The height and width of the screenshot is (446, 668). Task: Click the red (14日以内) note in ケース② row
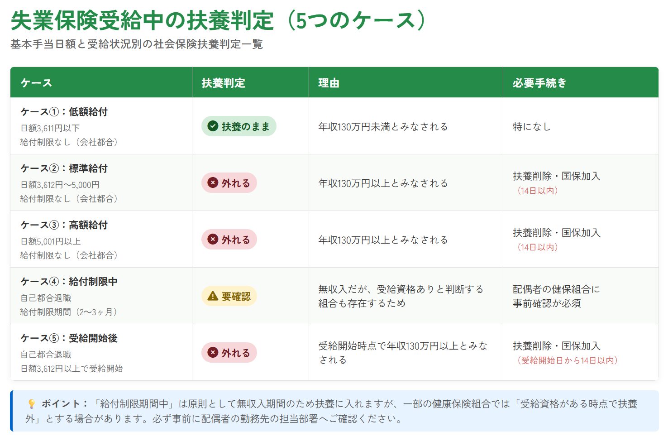pos(537,191)
